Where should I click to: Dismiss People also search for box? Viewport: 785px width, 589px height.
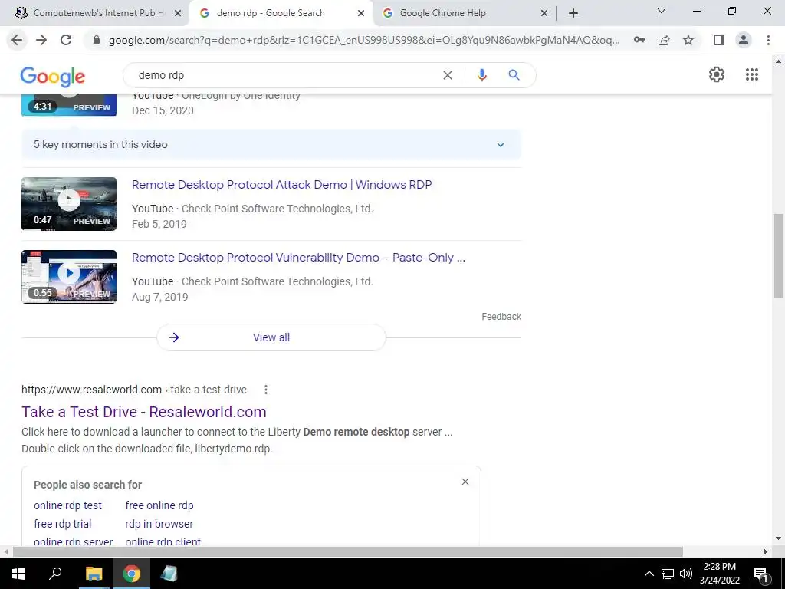tap(465, 482)
